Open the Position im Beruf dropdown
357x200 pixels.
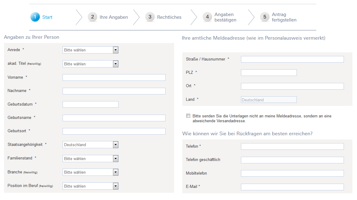90,186
